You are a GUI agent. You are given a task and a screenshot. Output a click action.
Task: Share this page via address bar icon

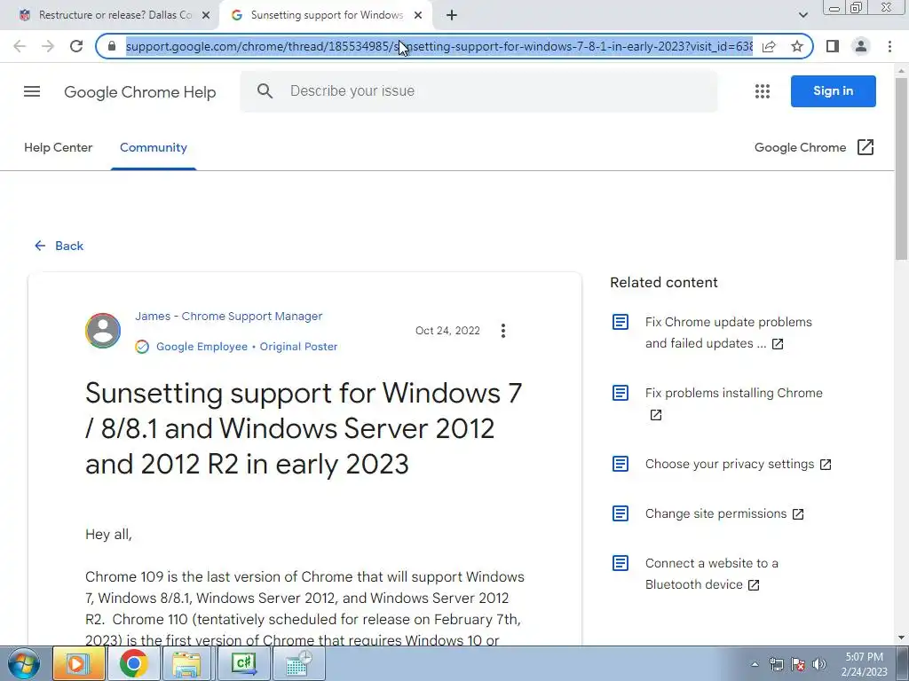769,46
